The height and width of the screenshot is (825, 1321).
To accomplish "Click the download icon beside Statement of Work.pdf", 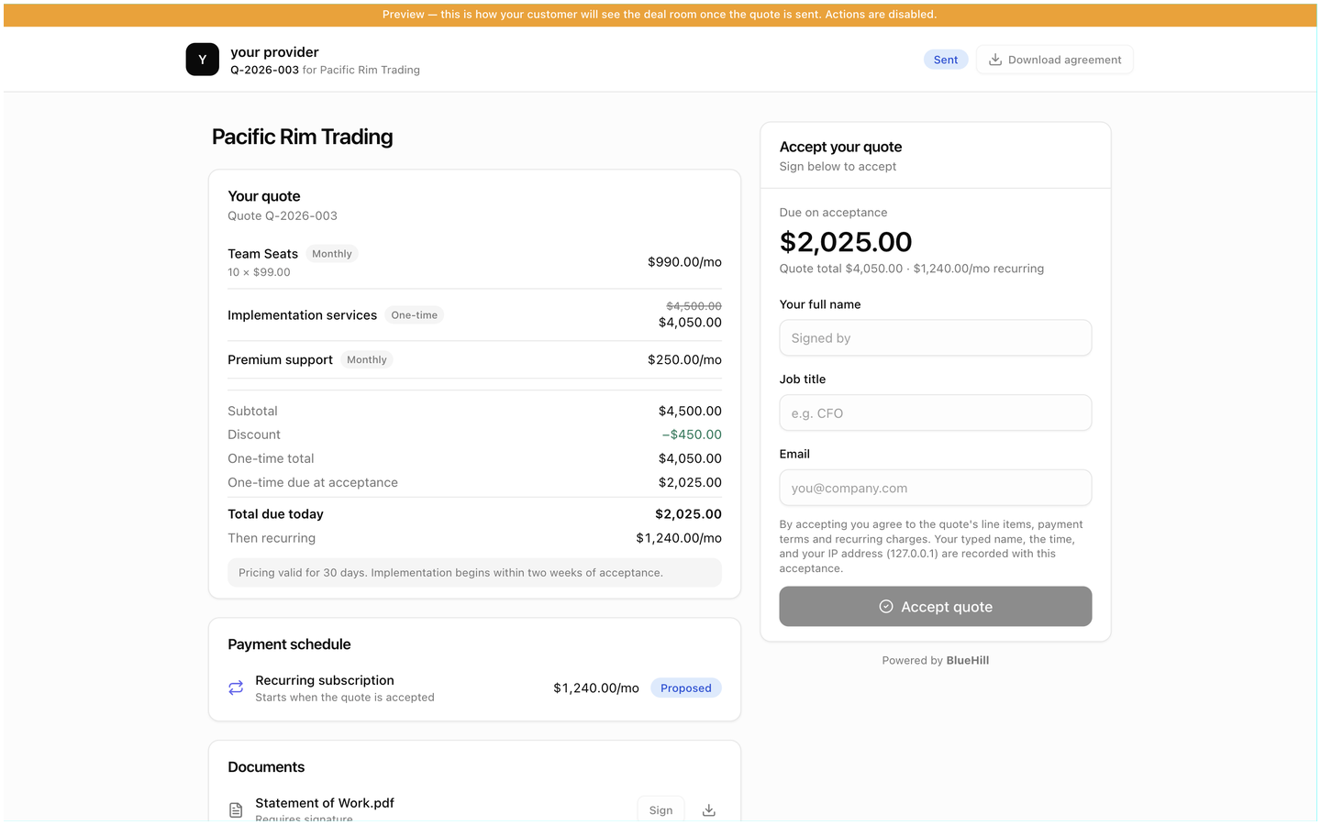I will 708,810.
